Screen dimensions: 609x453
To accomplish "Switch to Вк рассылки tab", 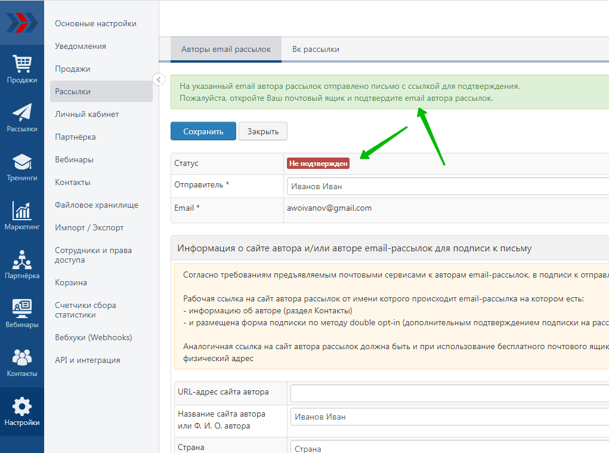I will 316,50.
